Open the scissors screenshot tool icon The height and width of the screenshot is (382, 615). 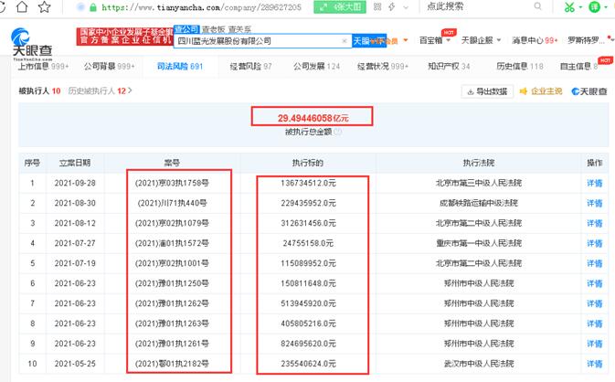(x=569, y=6)
